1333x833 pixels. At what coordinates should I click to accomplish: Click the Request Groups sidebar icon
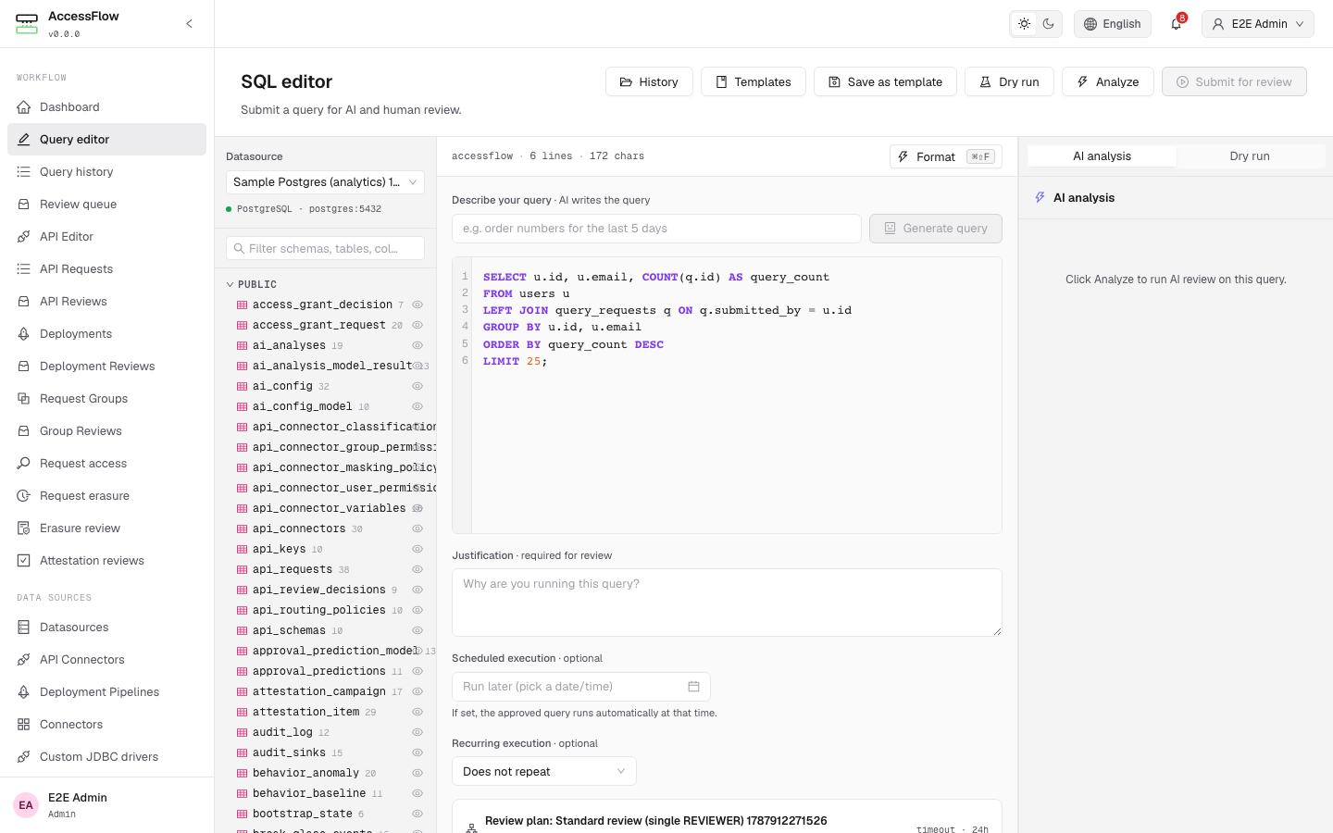pos(24,399)
